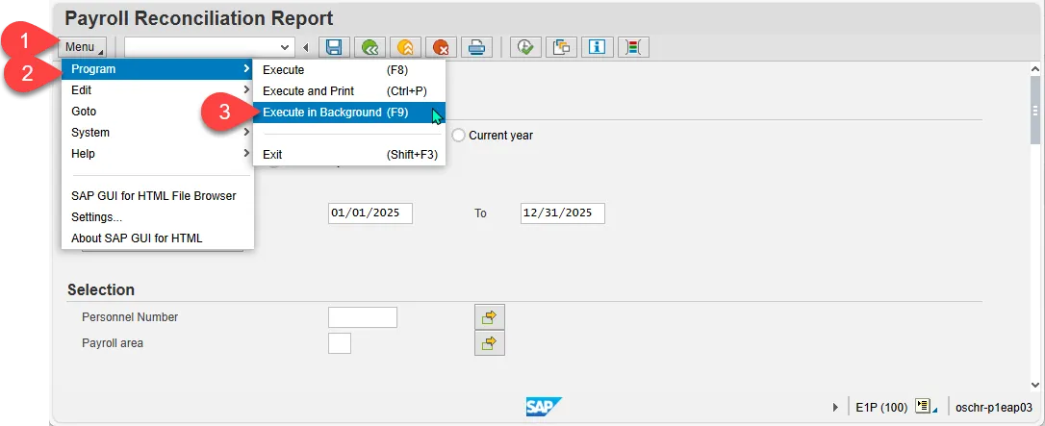Screen dimensions: 1045x426
Task: Click the Payroll area input field
Action: coord(340,343)
